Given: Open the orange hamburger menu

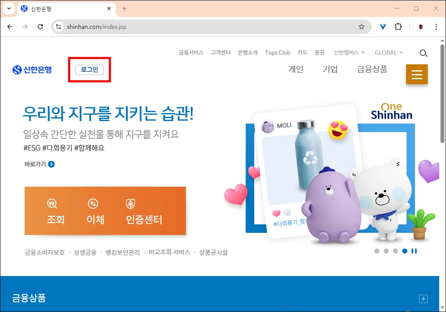Looking at the screenshot, I should (x=417, y=74).
